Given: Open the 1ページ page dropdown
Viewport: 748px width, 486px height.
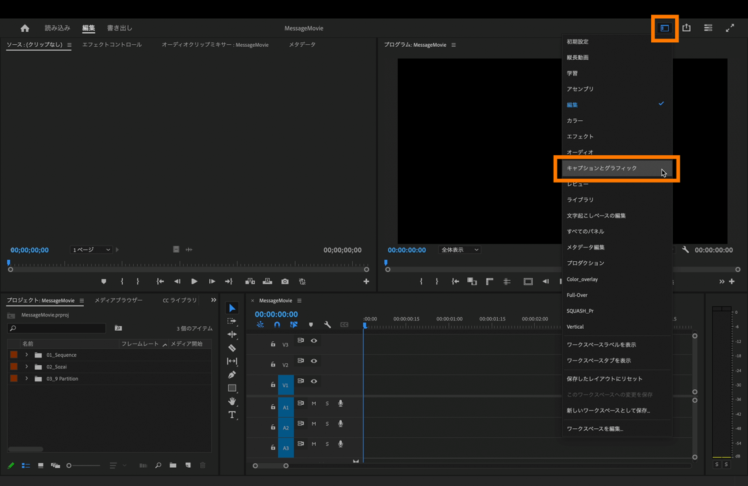Looking at the screenshot, I should 91,249.
